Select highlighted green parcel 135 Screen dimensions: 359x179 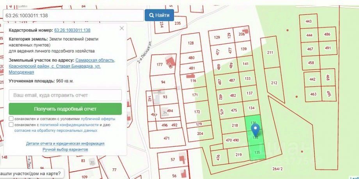point(257,152)
